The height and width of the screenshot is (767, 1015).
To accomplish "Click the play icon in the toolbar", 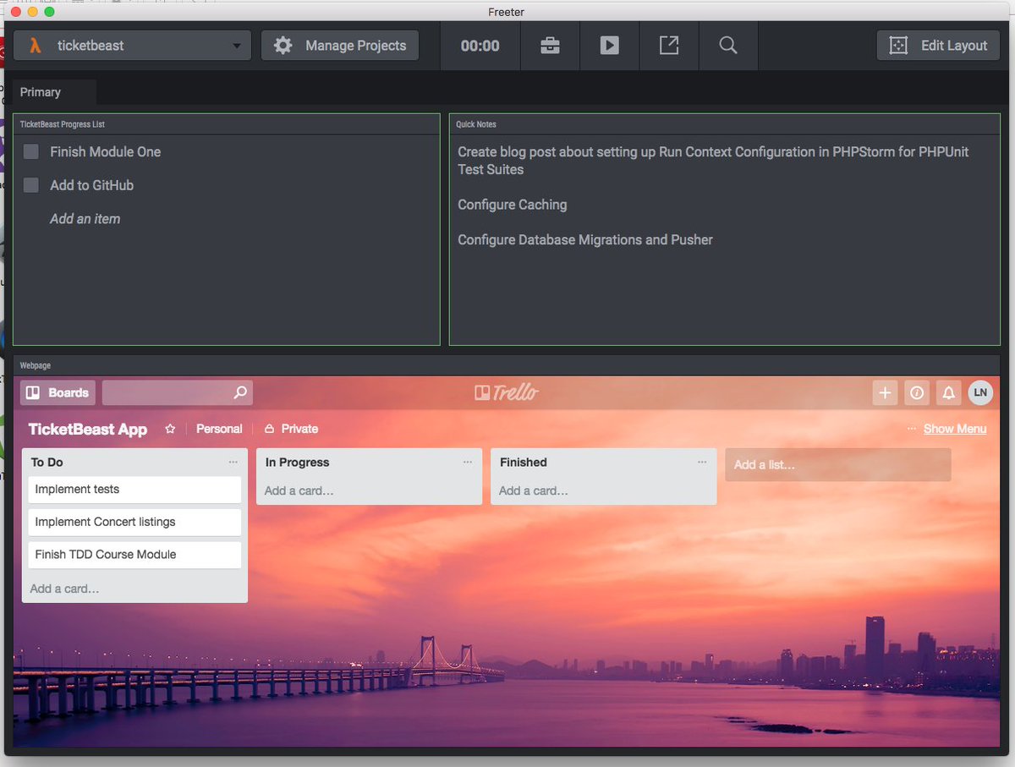I will 609,46.
